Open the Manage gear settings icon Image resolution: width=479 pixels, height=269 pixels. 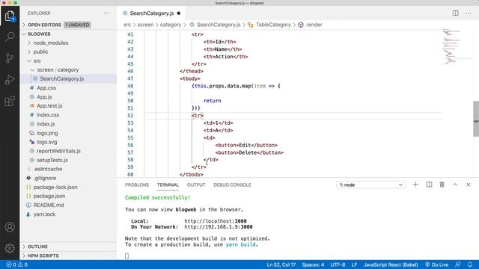tap(10, 248)
